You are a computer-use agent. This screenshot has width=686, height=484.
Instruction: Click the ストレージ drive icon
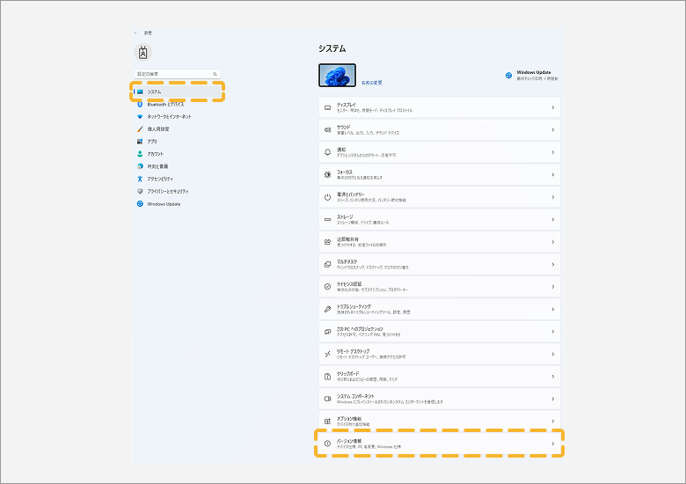(x=328, y=220)
